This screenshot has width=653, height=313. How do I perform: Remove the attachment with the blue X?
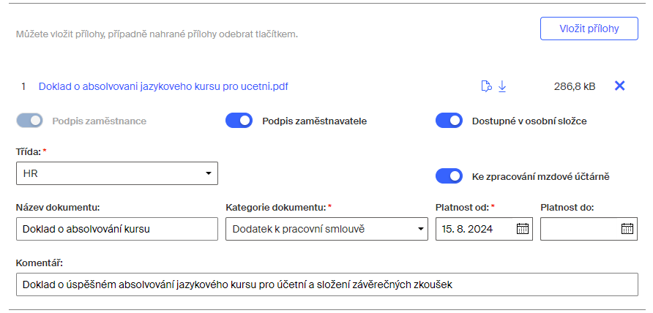click(619, 86)
